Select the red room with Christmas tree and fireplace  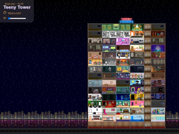coord(109,104)
